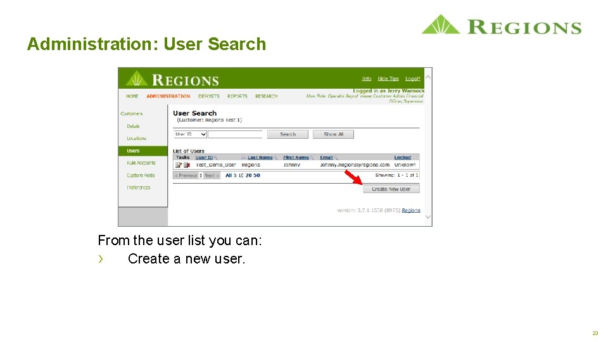608x342 pixels.
Task: Click the Regions link near version text
Action: pos(410,210)
